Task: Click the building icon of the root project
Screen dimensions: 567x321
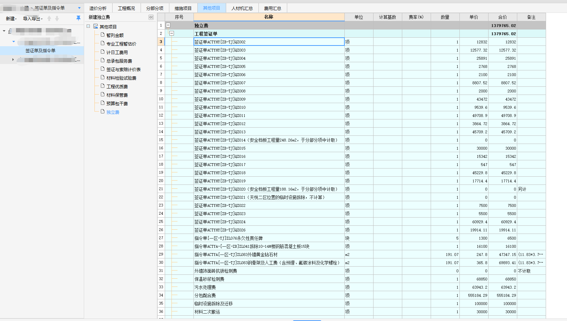Action: [10, 31]
